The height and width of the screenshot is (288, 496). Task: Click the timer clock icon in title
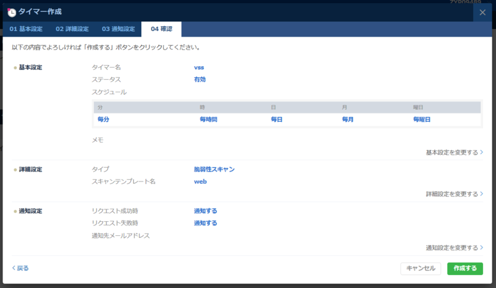pyautogui.click(x=11, y=12)
